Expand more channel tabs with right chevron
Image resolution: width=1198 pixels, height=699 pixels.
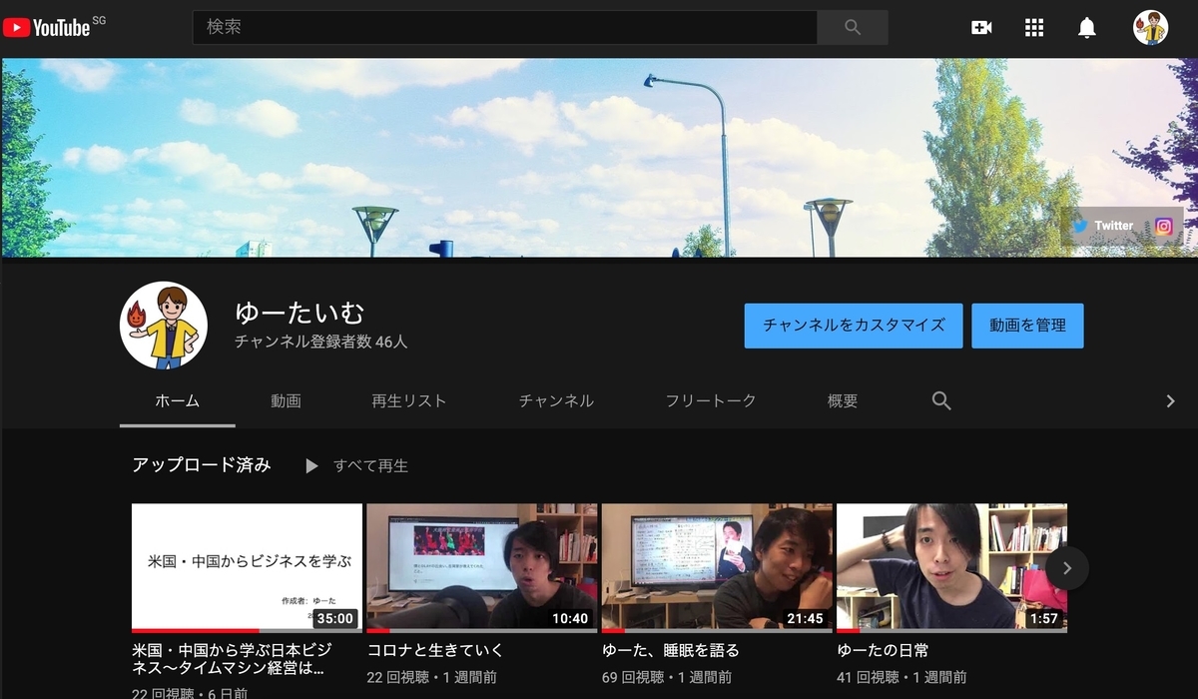1171,400
